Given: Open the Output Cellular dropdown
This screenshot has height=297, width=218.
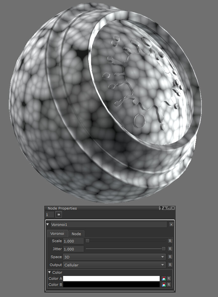Looking at the screenshot, I should [114, 265].
